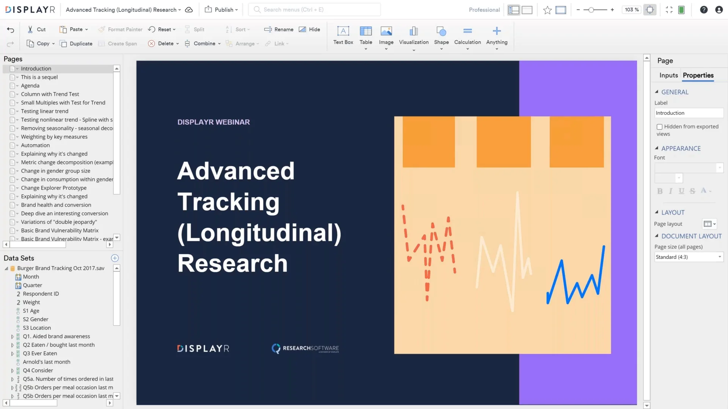Screen dimensions: 728x409
Task: Expand the Q1. Aided brand awareness variable
Action: tap(12, 337)
